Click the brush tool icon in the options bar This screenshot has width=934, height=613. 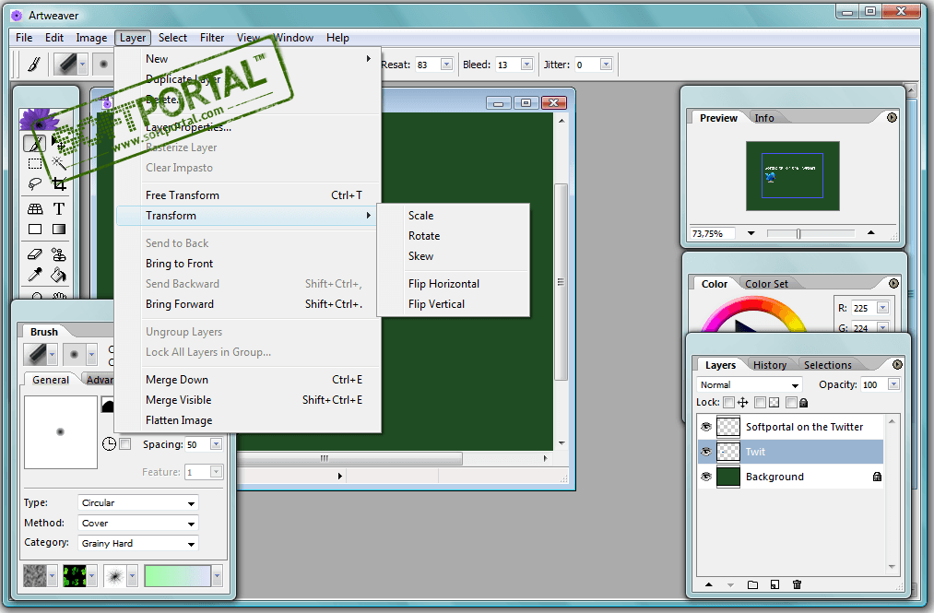34,65
